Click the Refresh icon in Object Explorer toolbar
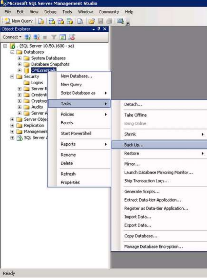 point(62,37)
